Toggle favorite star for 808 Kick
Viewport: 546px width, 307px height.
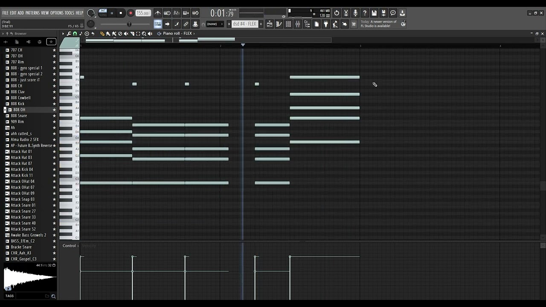tap(54, 104)
